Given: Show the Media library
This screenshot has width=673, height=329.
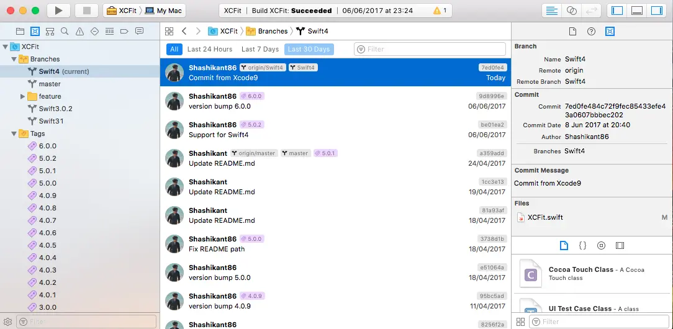Looking at the screenshot, I should tap(620, 246).
